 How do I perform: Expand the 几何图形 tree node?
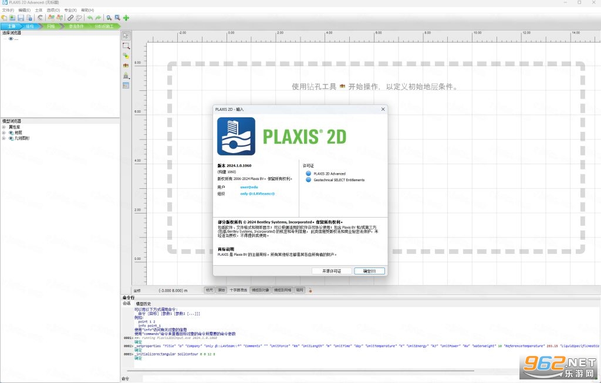click(x=4, y=138)
